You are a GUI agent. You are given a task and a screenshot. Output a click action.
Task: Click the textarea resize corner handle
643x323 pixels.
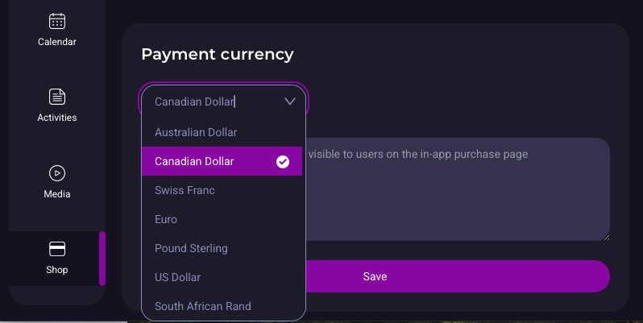pos(606,237)
